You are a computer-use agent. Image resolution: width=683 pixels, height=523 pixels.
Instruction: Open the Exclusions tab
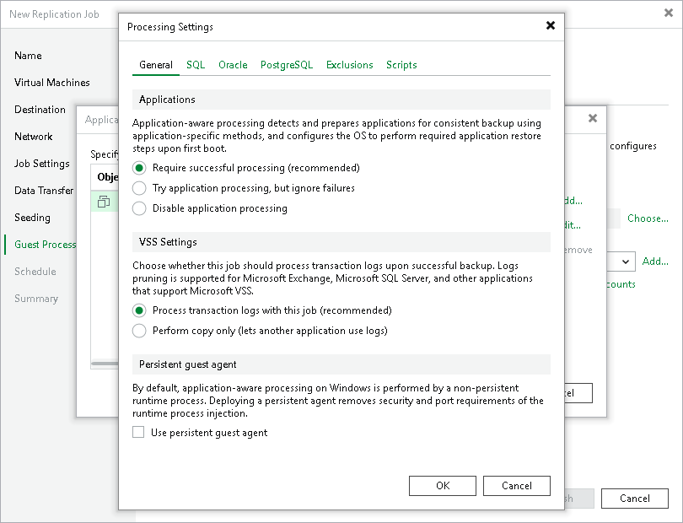pos(349,65)
